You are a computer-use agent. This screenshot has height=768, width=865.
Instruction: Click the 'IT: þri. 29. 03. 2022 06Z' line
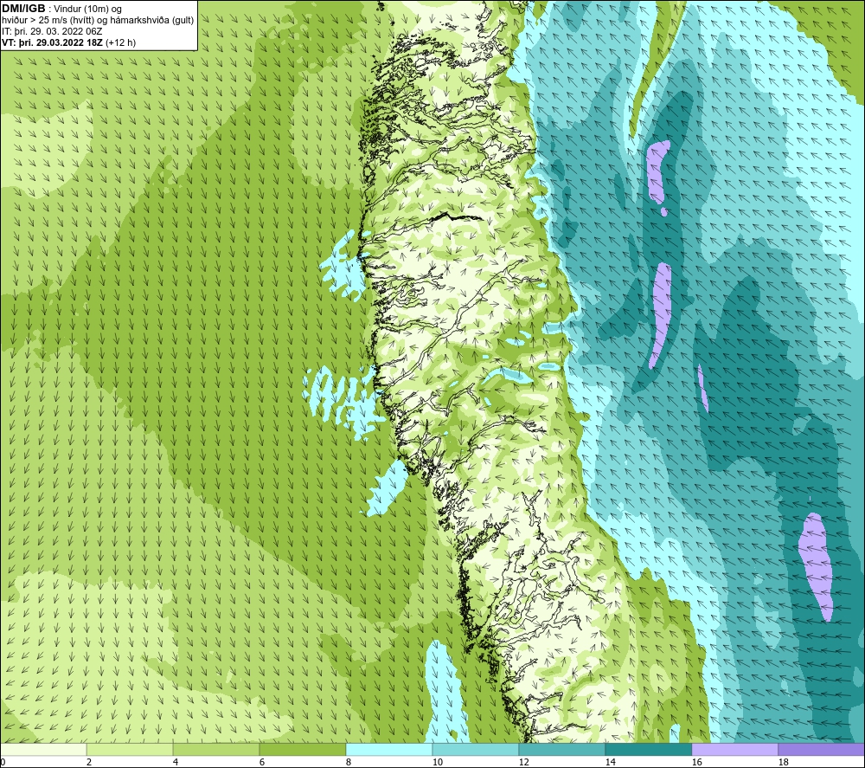click(x=52, y=31)
